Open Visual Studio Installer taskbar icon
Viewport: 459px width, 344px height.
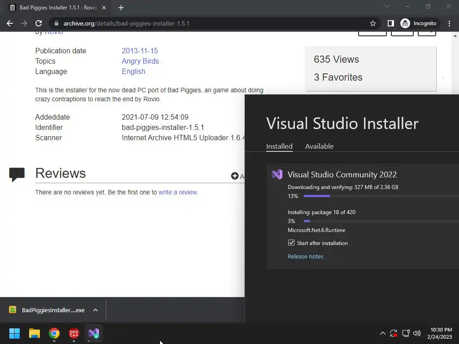(94, 333)
